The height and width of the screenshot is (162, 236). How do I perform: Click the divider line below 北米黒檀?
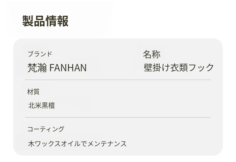point(118,117)
